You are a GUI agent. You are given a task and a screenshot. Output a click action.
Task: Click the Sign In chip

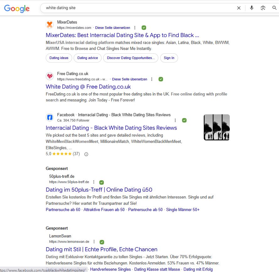pyautogui.click(x=169, y=58)
